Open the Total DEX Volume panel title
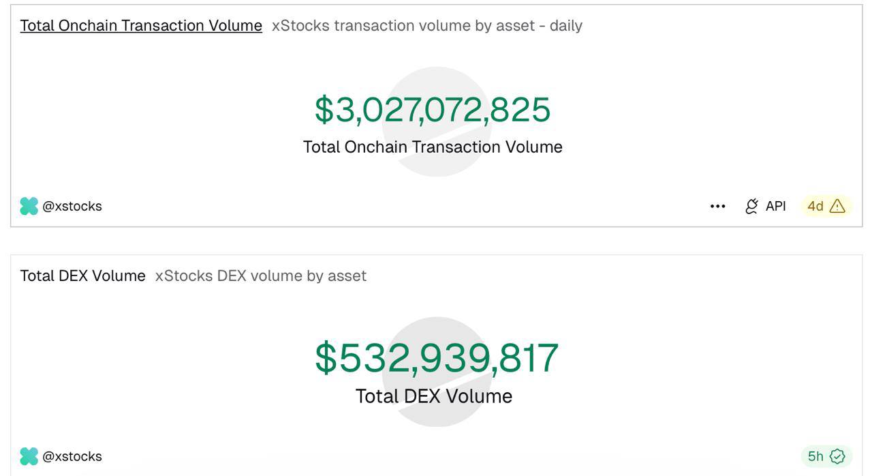The image size is (872, 476). (82, 276)
